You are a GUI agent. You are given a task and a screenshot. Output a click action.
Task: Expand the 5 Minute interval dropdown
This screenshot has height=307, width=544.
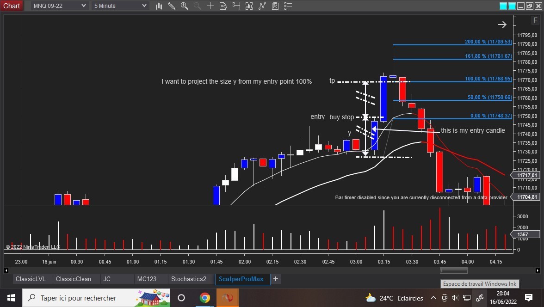(120, 6)
